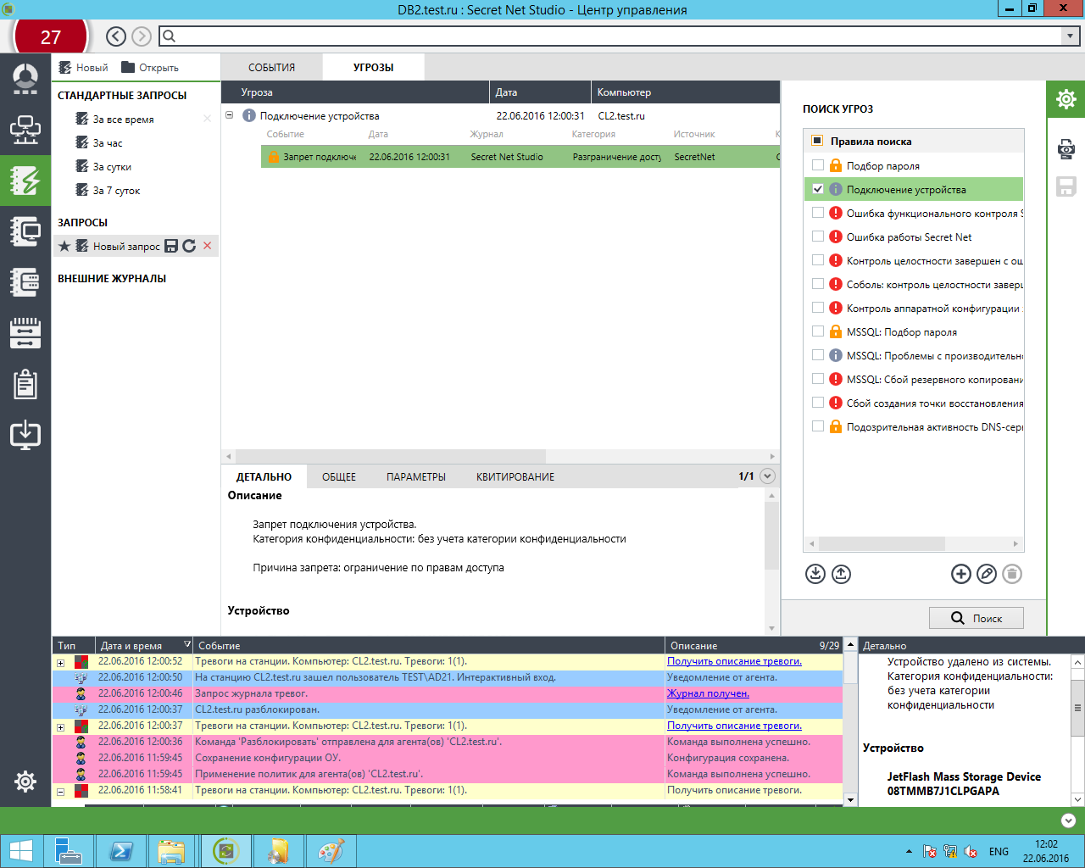Open File Explorer from the taskbar
Viewport: 1085px width, 868px height.
[x=172, y=851]
